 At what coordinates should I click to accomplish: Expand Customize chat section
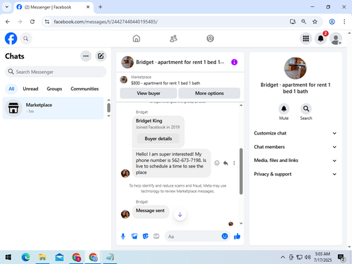pos(295,133)
